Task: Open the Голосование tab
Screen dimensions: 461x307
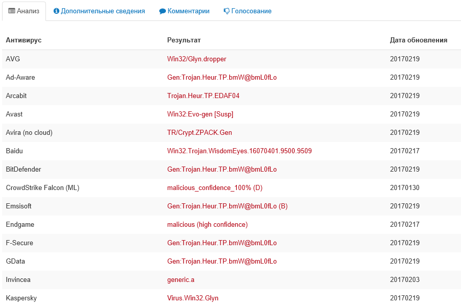Action: click(x=251, y=11)
